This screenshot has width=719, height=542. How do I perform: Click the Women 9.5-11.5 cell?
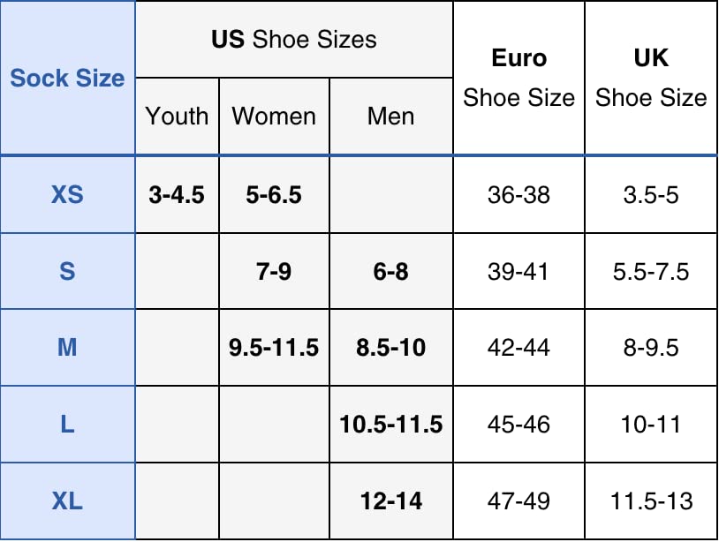click(x=274, y=348)
